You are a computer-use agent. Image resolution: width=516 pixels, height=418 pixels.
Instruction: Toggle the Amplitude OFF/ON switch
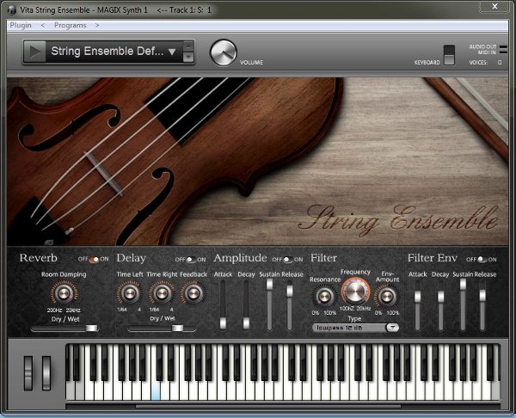pyautogui.click(x=288, y=260)
